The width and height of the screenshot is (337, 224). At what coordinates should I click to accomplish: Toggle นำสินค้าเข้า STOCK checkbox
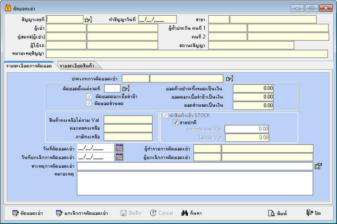tap(165, 115)
